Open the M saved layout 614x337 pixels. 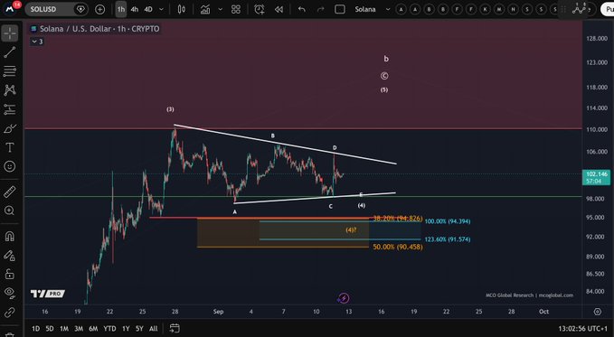coord(499,9)
